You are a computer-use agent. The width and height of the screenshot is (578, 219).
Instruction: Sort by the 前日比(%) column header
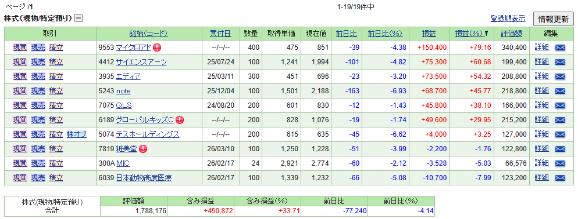click(385, 34)
